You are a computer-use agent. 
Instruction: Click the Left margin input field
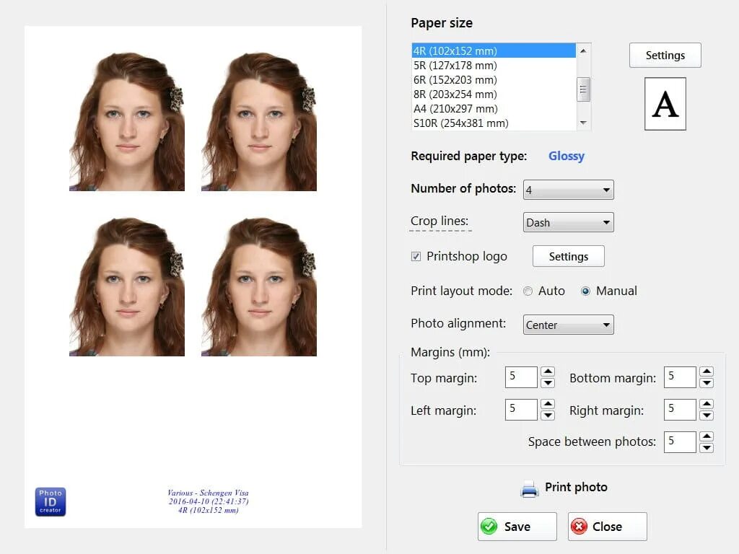click(521, 410)
